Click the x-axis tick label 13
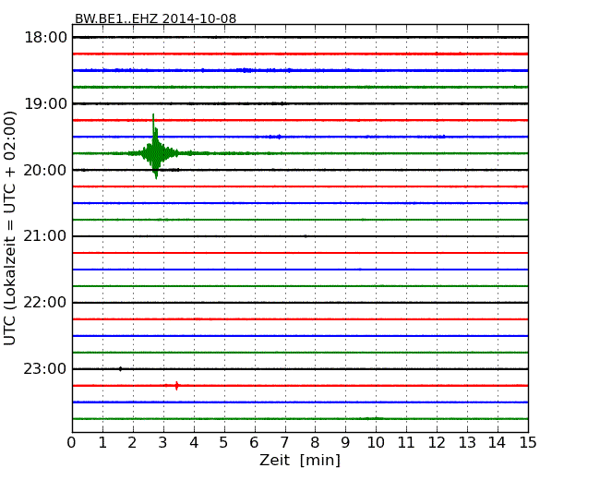The image size is (600, 480). [467, 443]
